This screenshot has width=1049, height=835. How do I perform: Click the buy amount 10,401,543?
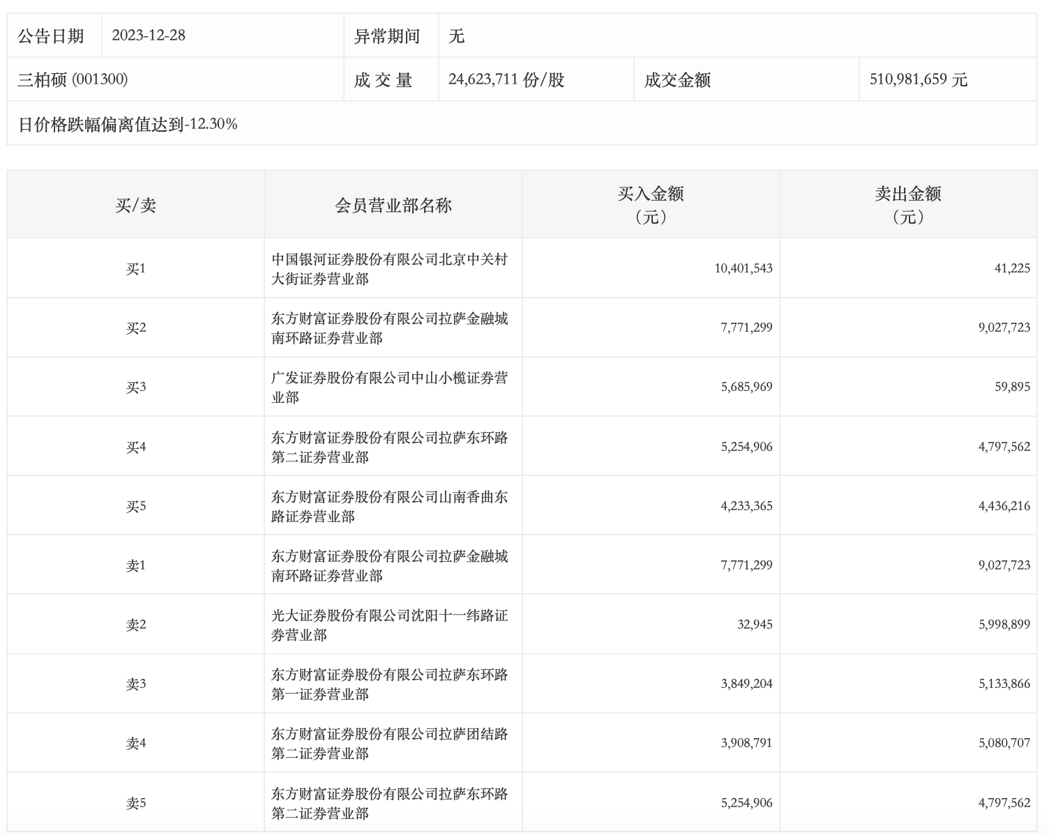743,268
